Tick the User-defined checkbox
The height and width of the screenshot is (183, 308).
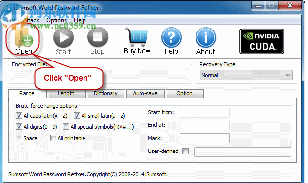pos(185,151)
